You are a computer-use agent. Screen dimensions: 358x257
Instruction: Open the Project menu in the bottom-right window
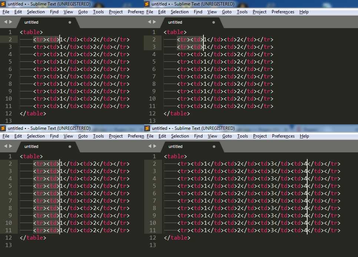pyautogui.click(x=260, y=136)
